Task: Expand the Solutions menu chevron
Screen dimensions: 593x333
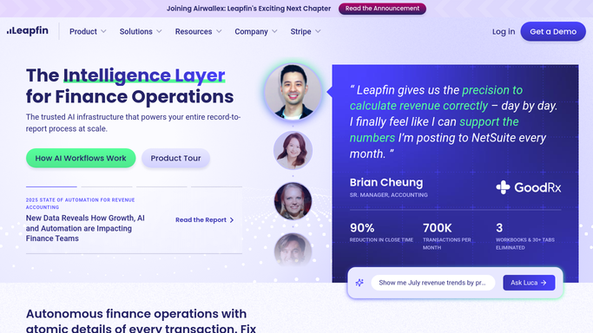Action: [x=159, y=31]
